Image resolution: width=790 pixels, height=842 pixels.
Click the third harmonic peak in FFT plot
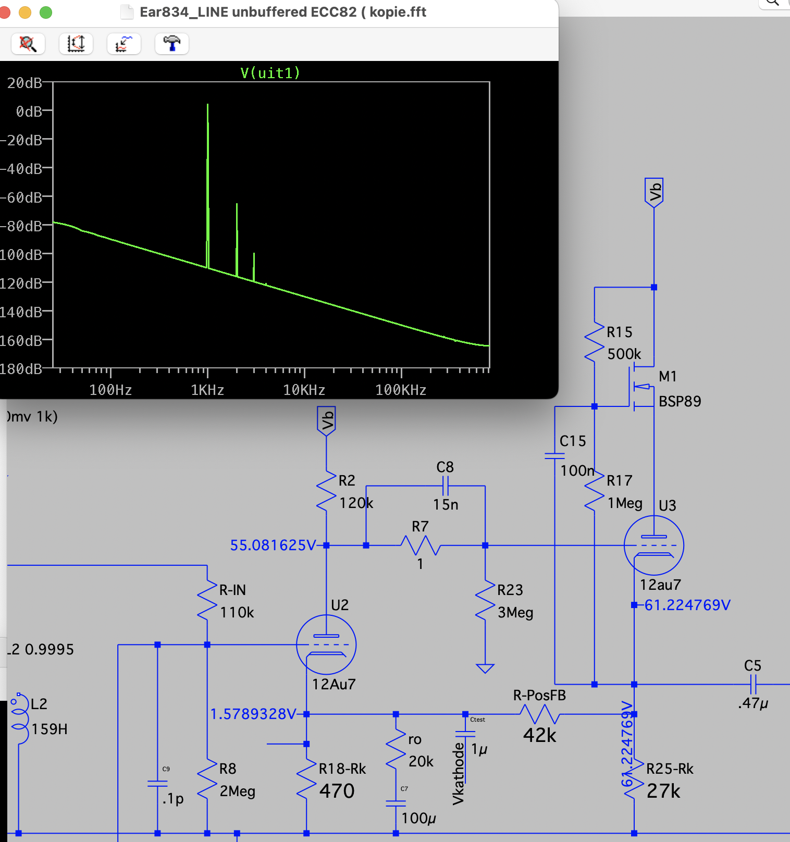254,267
